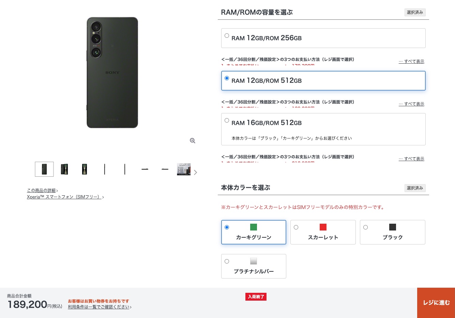Select the second front-and-back phone thumbnail
This screenshot has width=455, height=318.
pos(64,169)
